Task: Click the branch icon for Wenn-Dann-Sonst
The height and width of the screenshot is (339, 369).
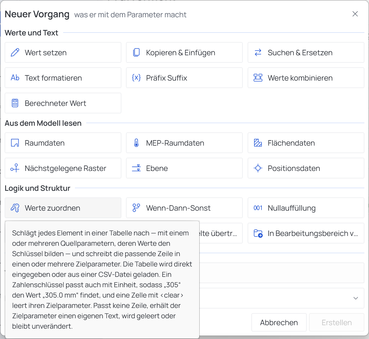Action: (136, 208)
